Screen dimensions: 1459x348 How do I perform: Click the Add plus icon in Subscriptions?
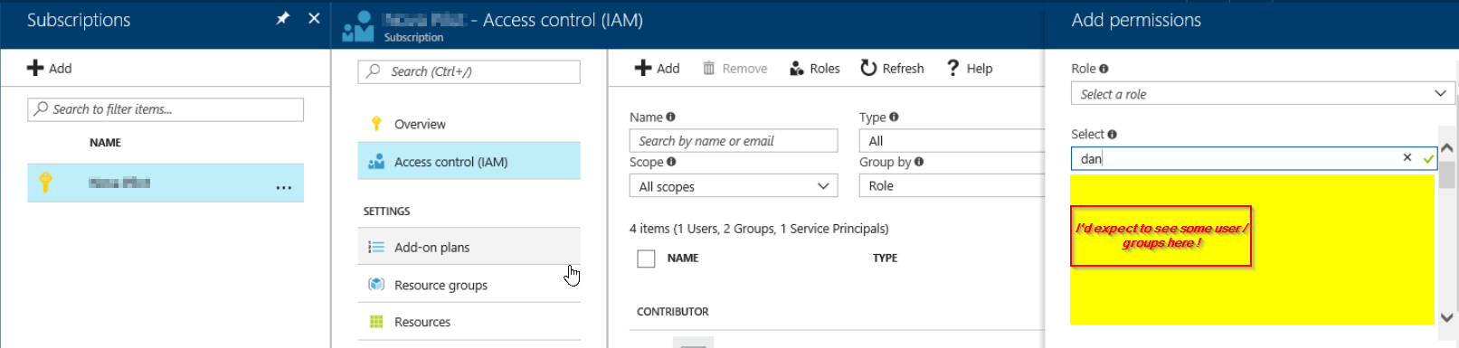pos(35,68)
